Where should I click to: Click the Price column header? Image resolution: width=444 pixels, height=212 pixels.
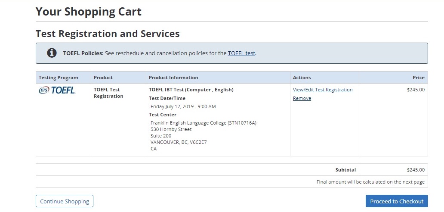[x=418, y=78]
